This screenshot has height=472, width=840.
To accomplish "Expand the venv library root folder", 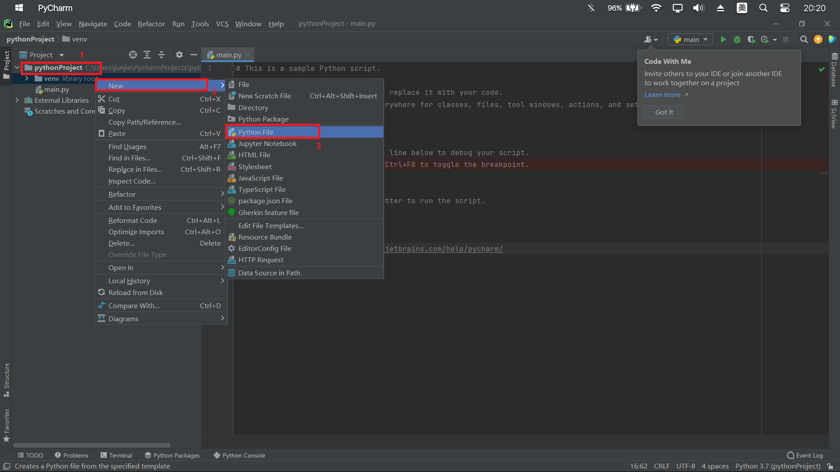I will [27, 79].
